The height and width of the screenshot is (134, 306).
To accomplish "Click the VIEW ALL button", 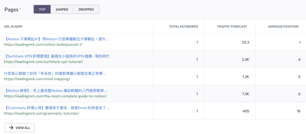I will click(x=19, y=128).
